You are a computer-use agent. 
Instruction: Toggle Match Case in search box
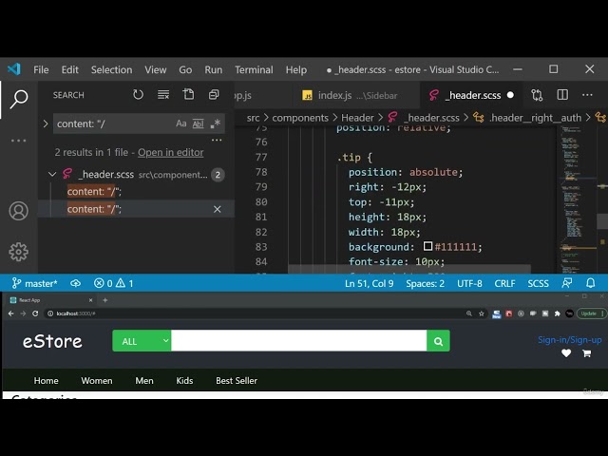coord(181,123)
